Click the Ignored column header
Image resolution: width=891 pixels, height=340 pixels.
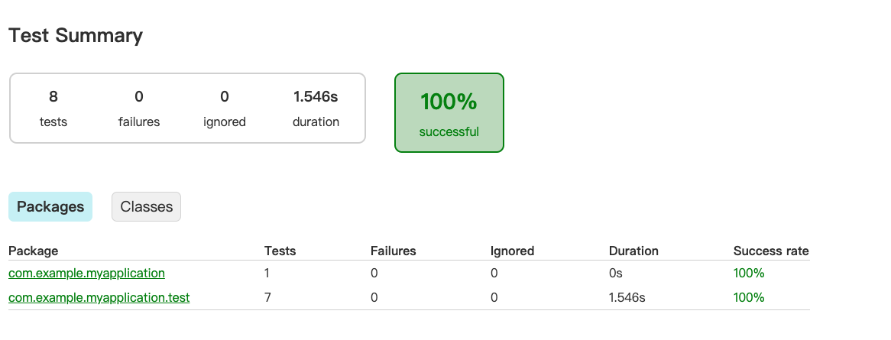(512, 251)
